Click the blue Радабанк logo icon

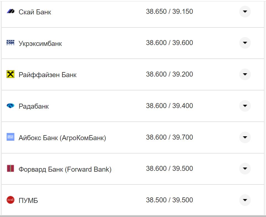tap(10, 106)
